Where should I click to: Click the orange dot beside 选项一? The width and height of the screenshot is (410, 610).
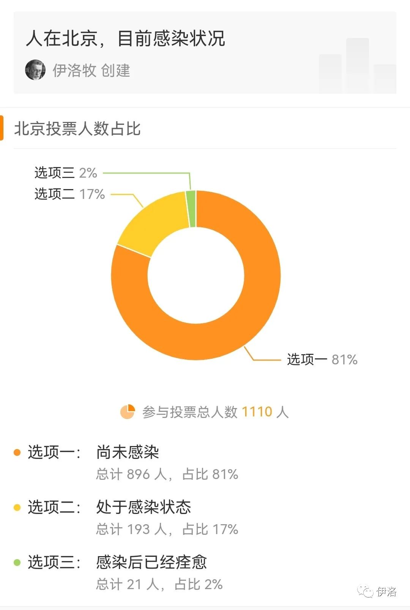(17, 452)
